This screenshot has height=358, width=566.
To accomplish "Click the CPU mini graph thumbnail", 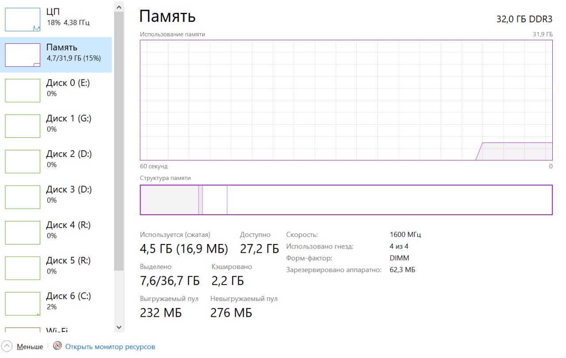I will pos(23,19).
